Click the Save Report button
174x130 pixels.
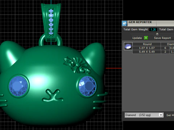[162, 38]
